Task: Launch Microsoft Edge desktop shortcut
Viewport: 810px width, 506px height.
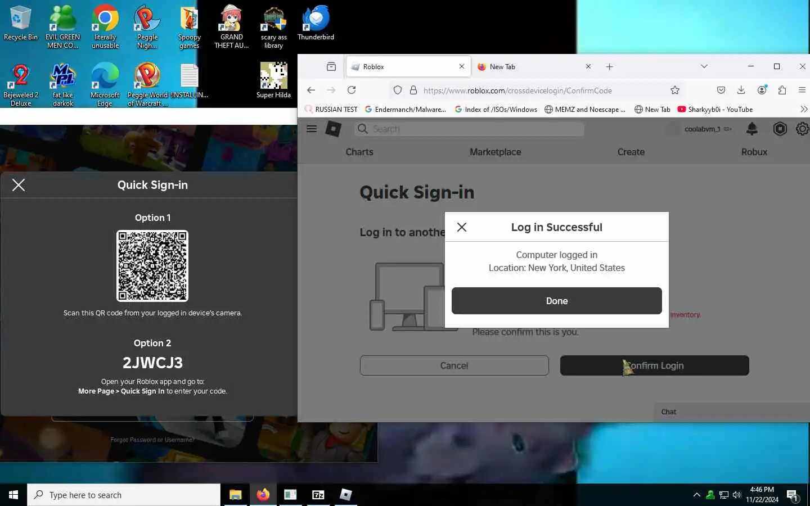Action: point(105,85)
